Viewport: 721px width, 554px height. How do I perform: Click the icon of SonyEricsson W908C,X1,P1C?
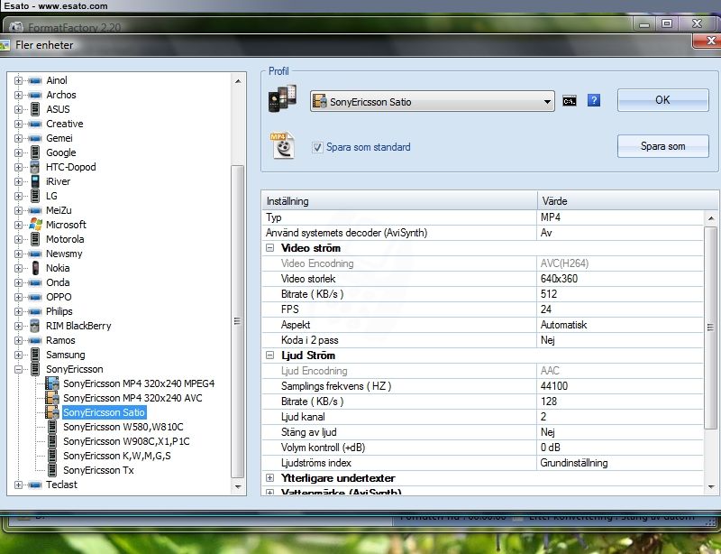52,441
